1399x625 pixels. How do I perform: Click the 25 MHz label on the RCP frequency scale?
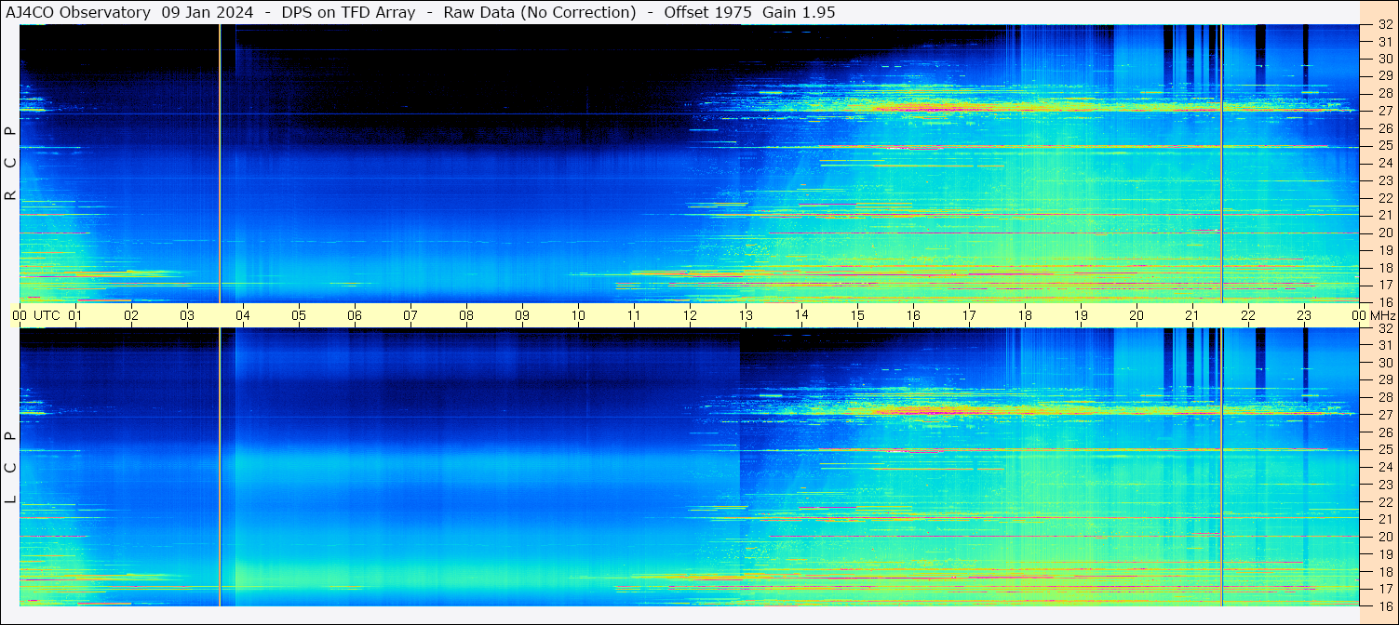1385,146
